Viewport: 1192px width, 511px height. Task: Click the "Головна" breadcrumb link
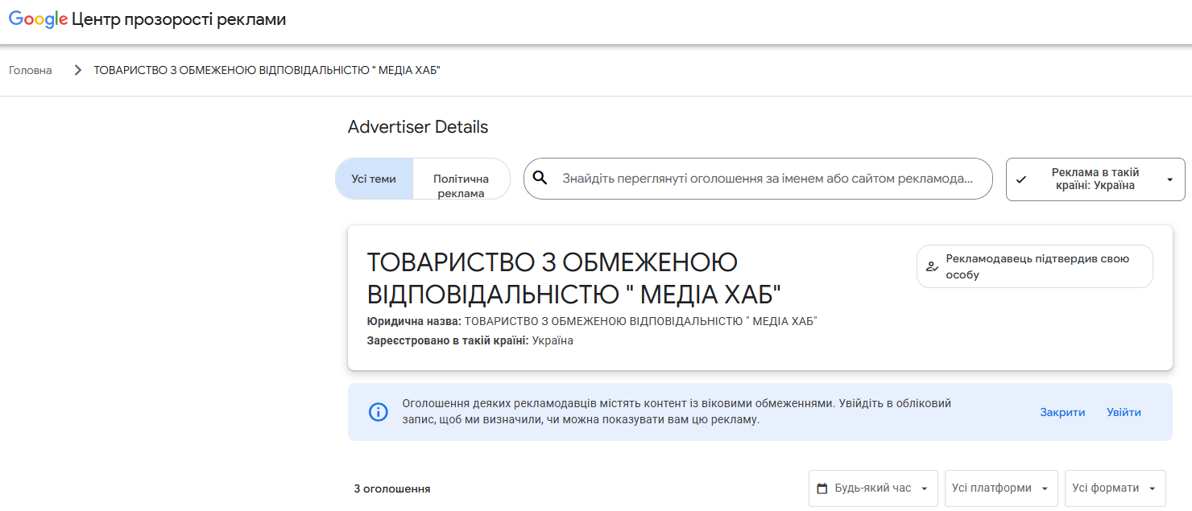pyautogui.click(x=31, y=70)
